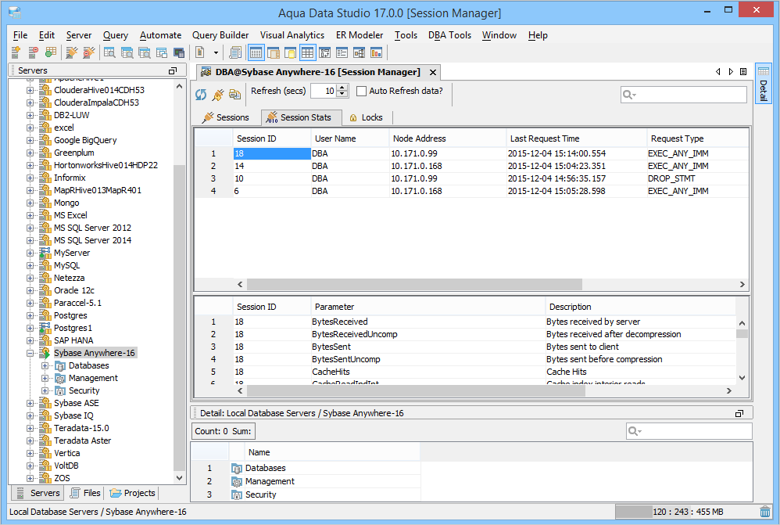This screenshot has height=525, width=780.
Task: Click the kill session plug icon in Session Manager
Action: (x=218, y=94)
